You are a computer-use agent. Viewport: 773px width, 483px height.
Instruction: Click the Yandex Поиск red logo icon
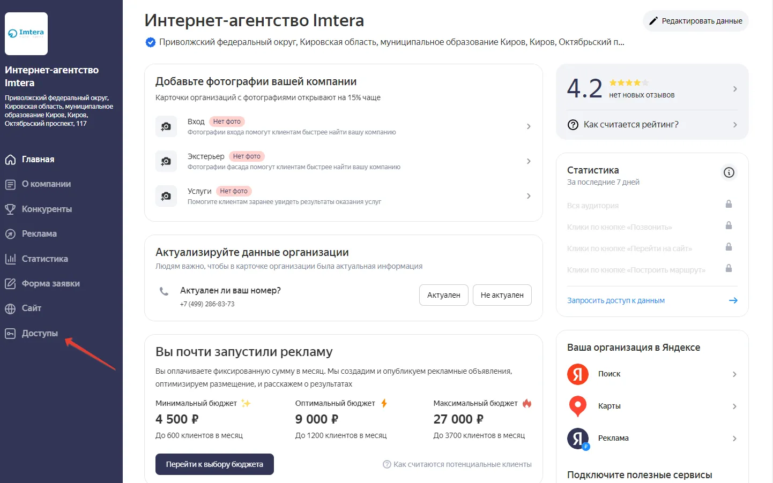pos(578,374)
